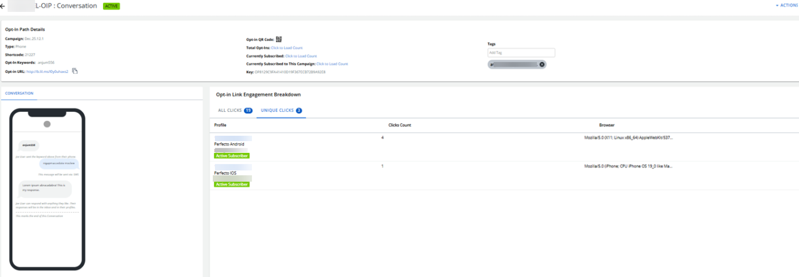799x277 pixels.
Task: Click the Profile column header
Action: pos(220,125)
